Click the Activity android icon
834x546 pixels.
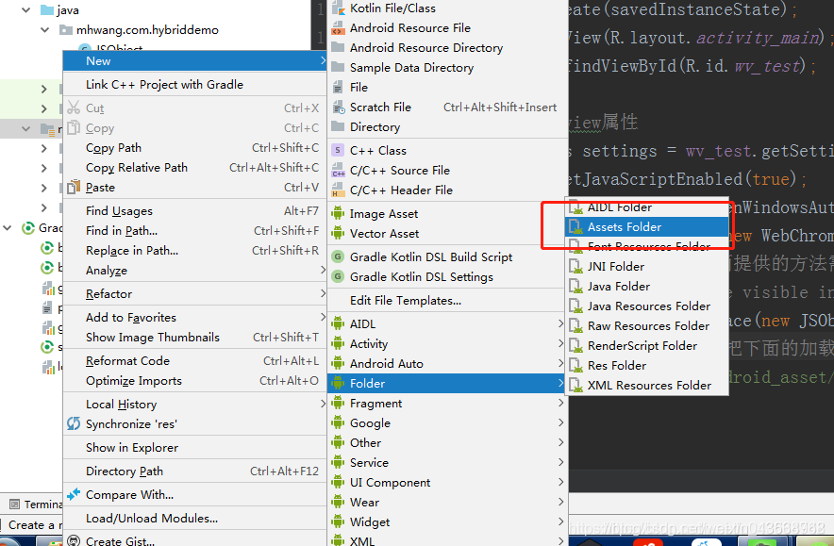coord(338,343)
